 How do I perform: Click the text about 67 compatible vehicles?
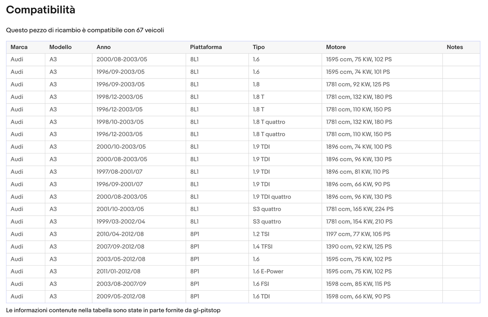(x=85, y=30)
